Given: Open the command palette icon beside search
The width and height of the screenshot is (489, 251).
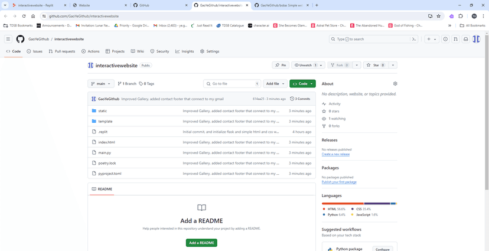Looking at the screenshot, I should [x=415, y=39].
